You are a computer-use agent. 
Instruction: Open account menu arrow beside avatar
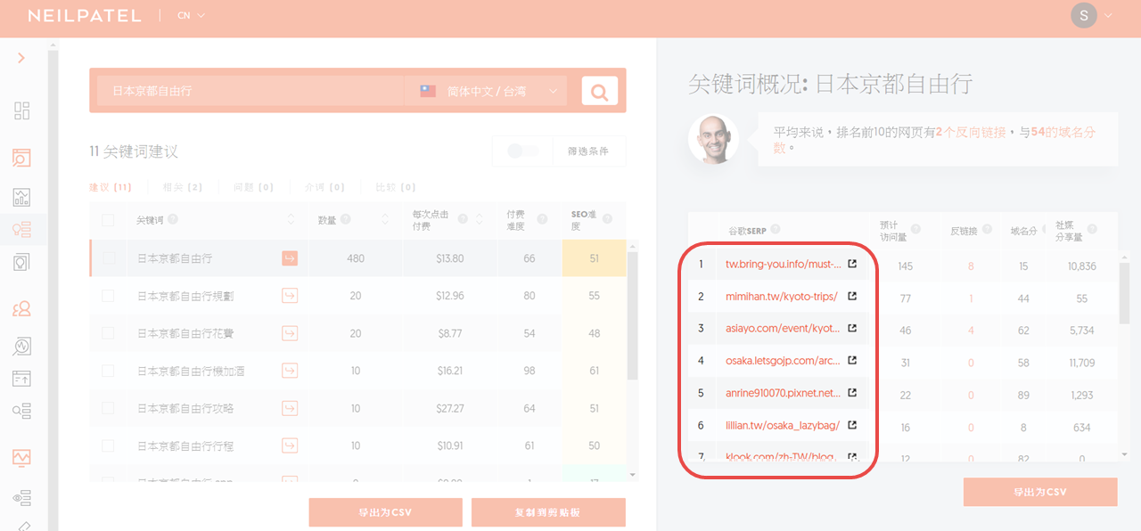click(x=1109, y=15)
